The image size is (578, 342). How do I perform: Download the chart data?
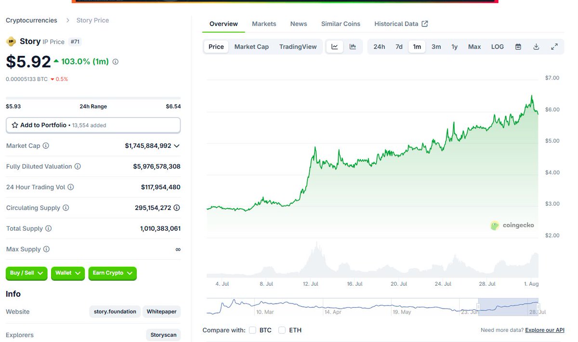536,47
